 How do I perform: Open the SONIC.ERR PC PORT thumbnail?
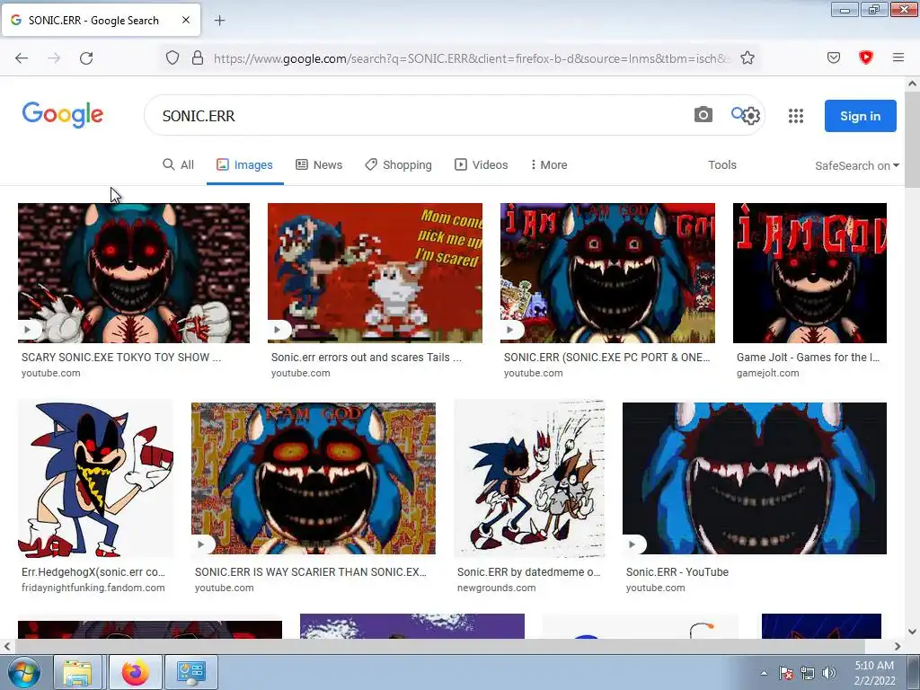(x=607, y=273)
